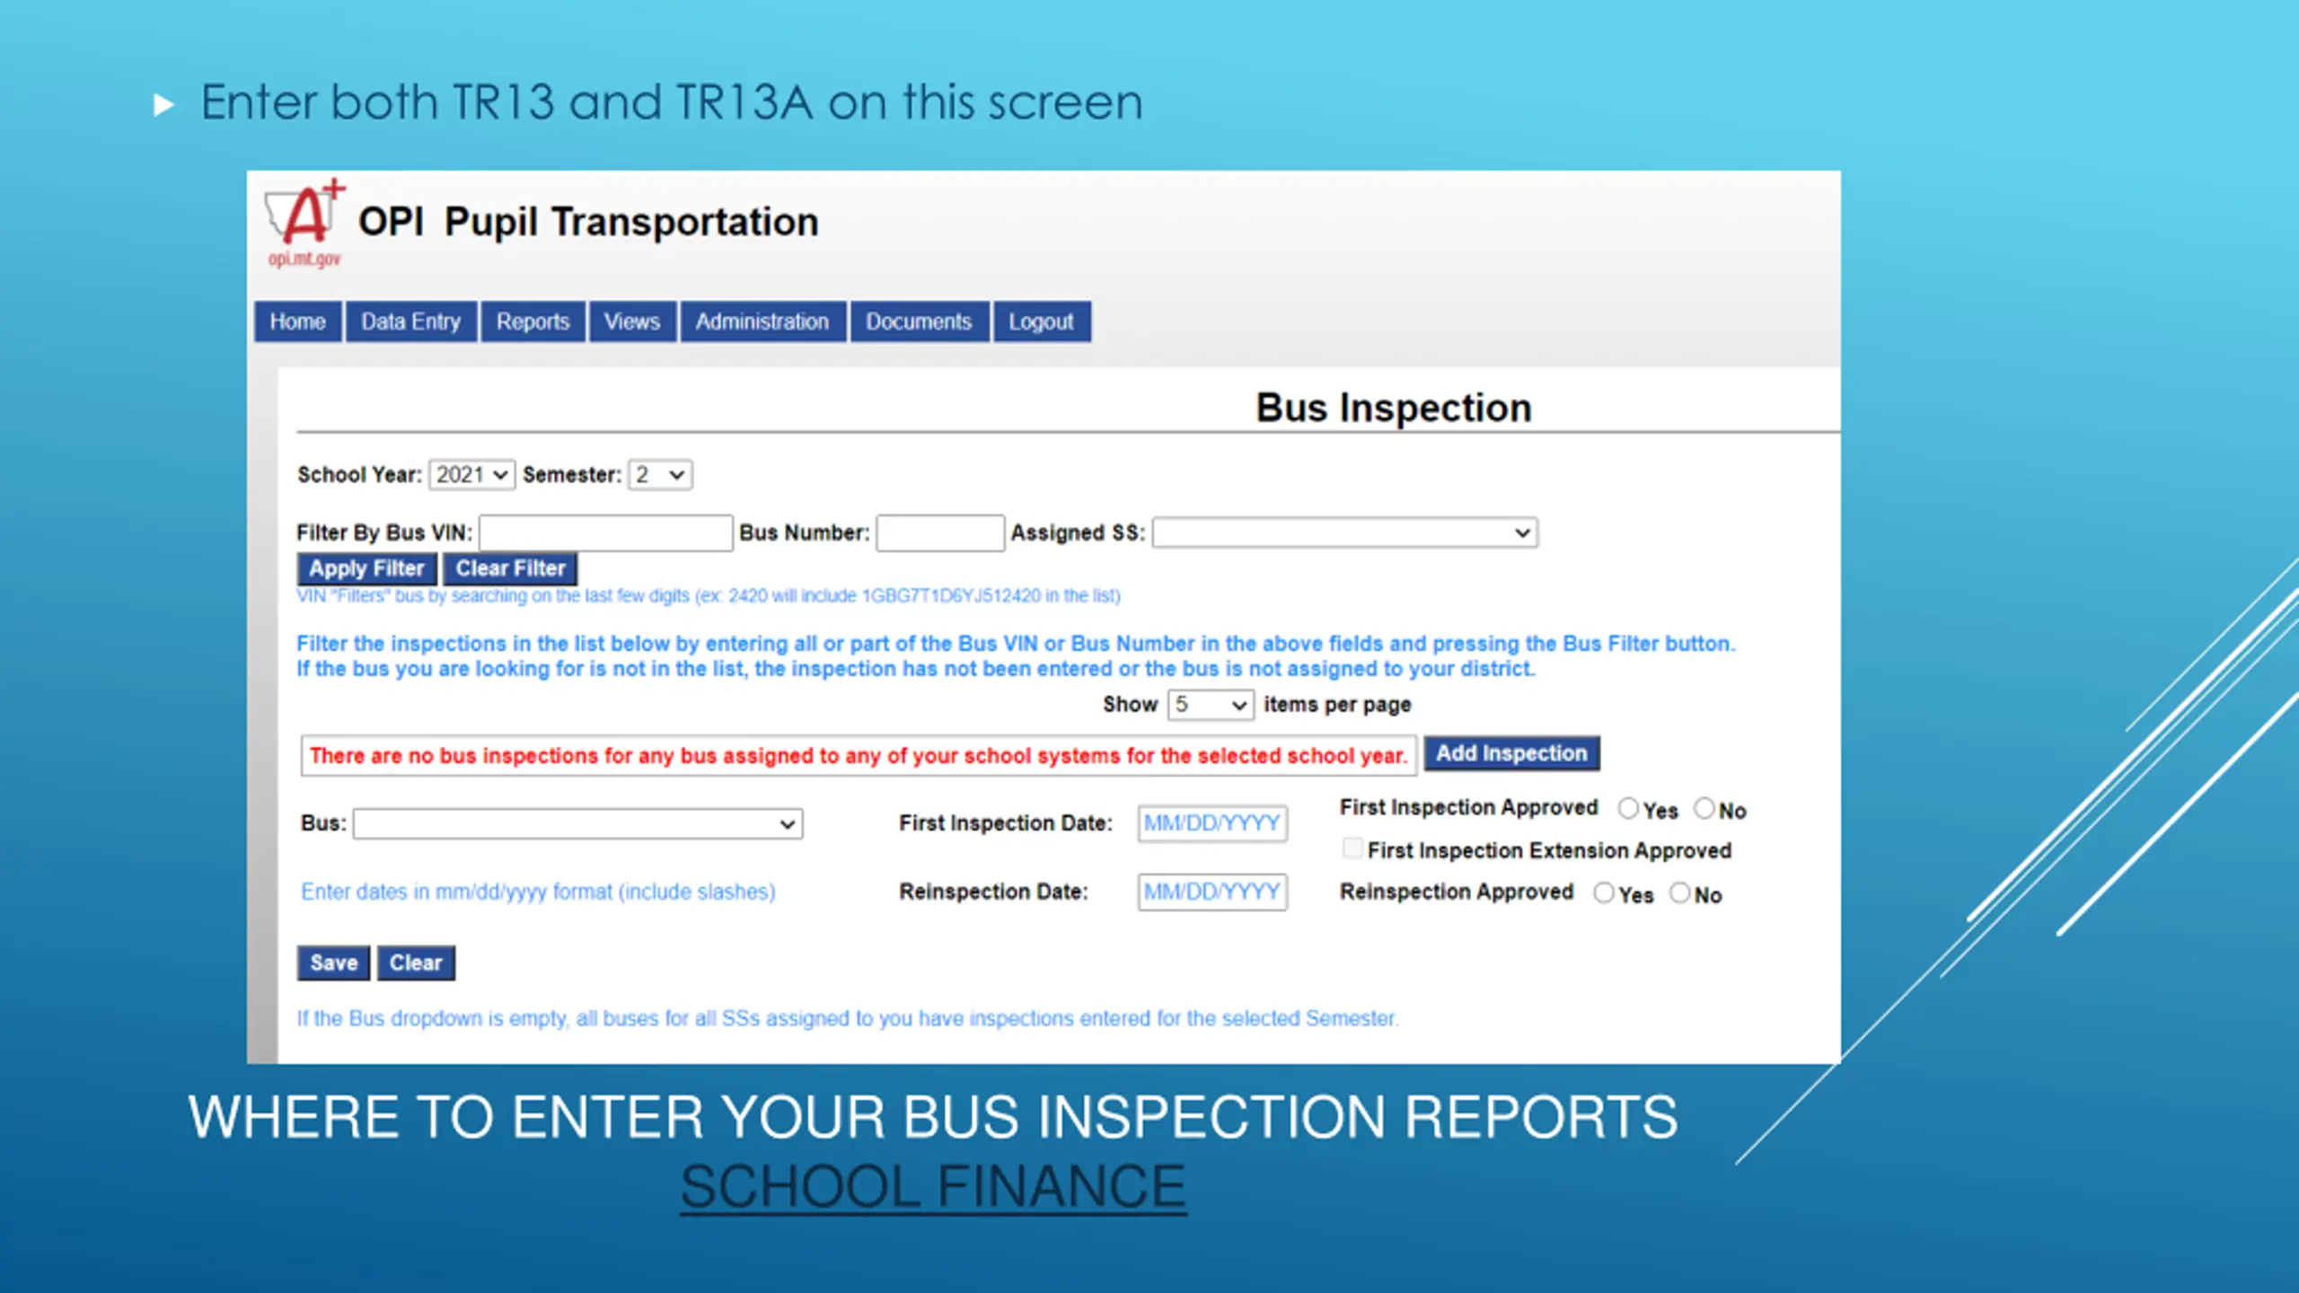This screenshot has height=1293, width=2299.
Task: Click the First Inspection Date field
Action: [1212, 823]
